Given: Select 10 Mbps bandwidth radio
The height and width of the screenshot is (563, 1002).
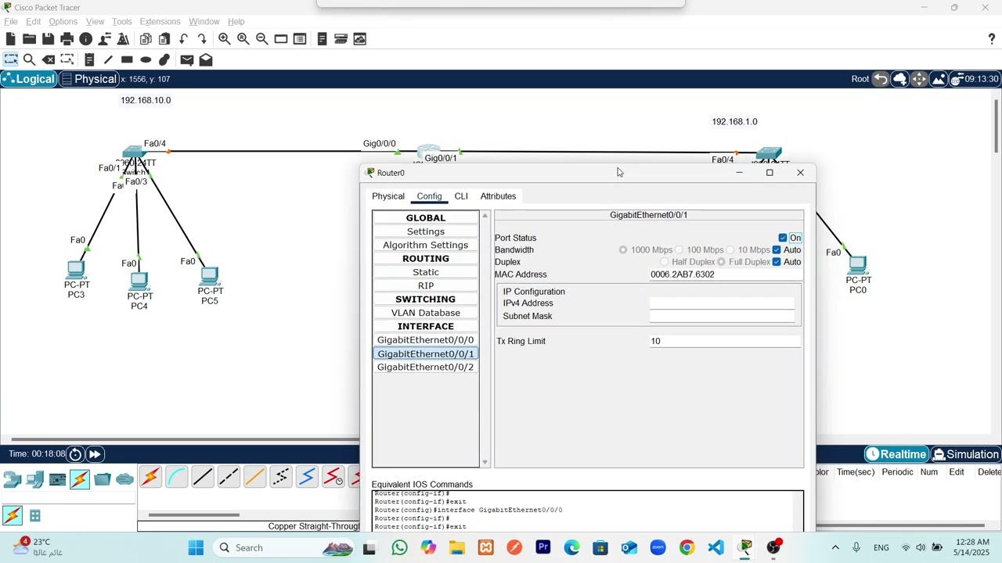Looking at the screenshot, I should (730, 250).
